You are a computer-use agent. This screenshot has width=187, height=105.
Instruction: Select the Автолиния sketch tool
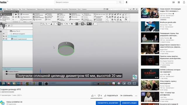click(x=25, y=14)
